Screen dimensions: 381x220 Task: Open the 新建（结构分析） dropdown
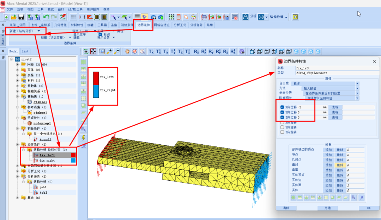[x=38, y=31]
